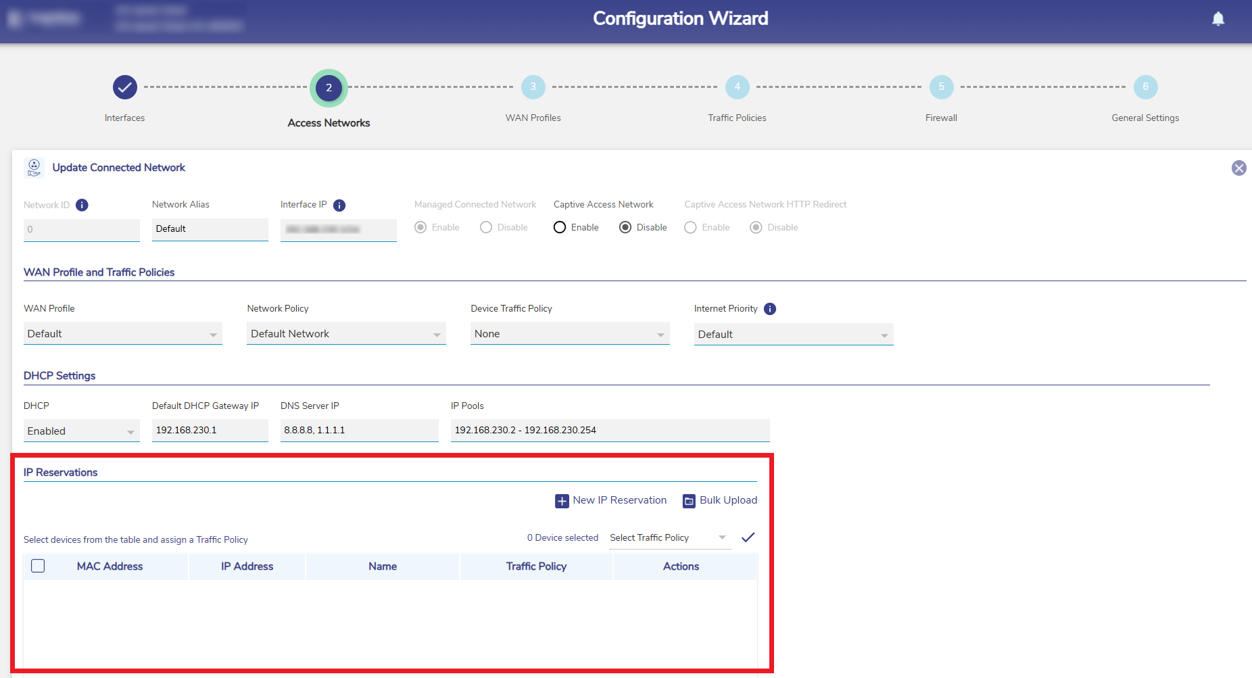Click the General Settings step label

coord(1146,118)
